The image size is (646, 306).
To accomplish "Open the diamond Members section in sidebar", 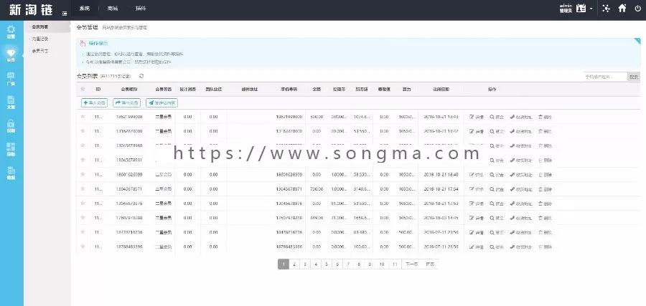I will pos(11,54).
